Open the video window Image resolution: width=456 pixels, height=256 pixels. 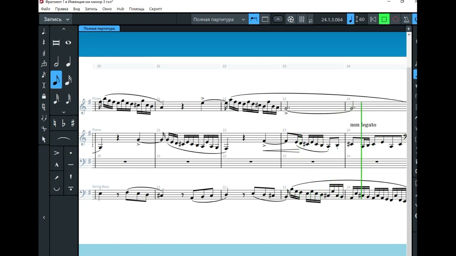click(291, 20)
